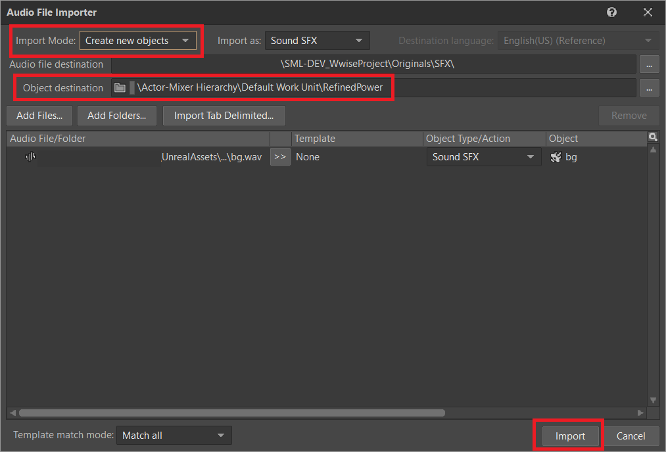Open the search magnifier icon in list header
This screenshot has height=452, width=666.
(653, 137)
